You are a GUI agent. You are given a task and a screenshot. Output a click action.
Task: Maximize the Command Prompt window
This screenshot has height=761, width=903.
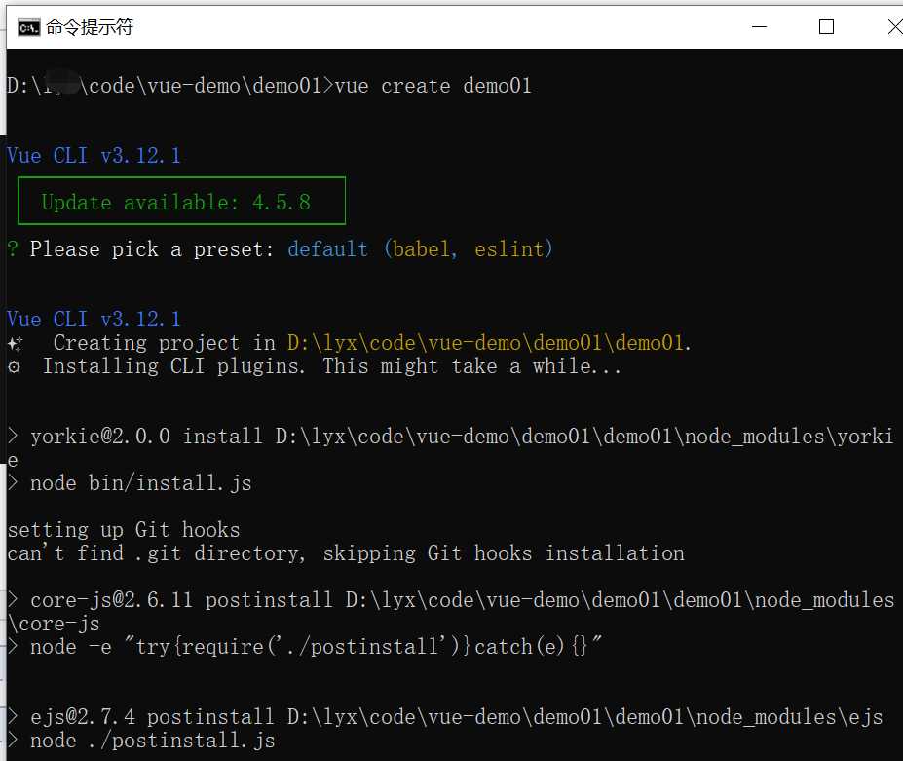pyautogui.click(x=826, y=26)
